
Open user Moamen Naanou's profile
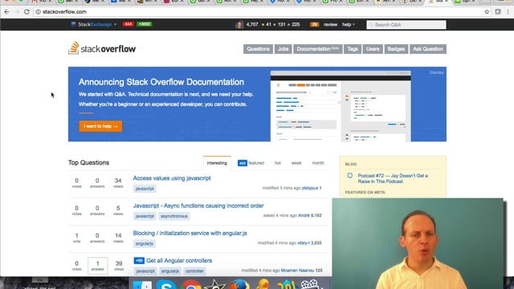click(297, 271)
